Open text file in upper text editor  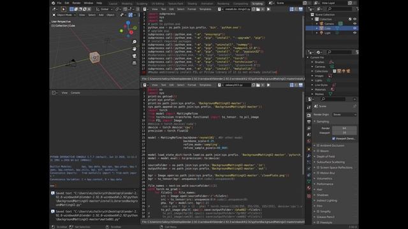click(258, 9)
